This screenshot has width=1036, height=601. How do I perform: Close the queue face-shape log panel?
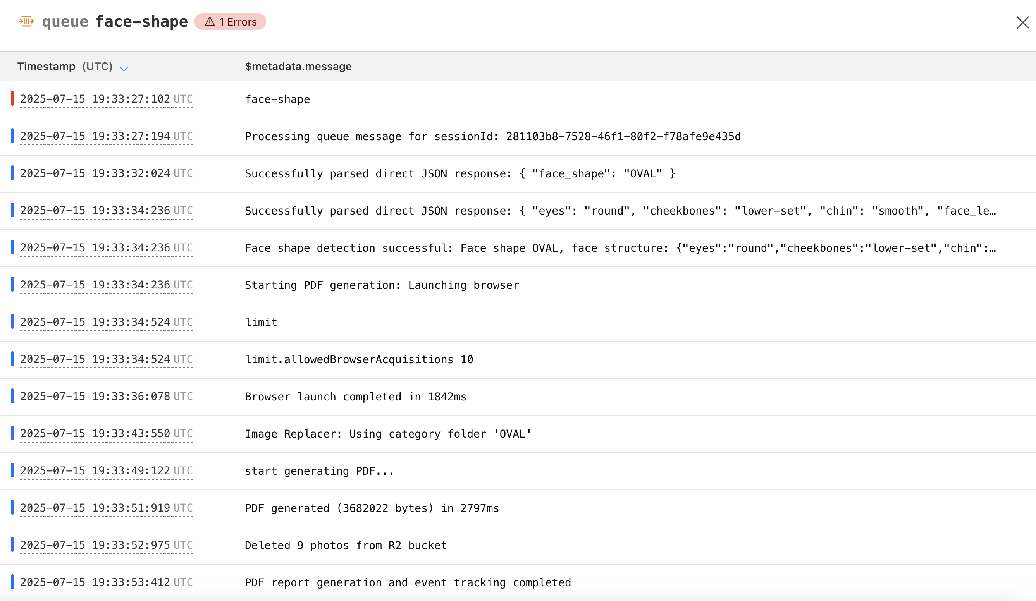(x=1022, y=22)
